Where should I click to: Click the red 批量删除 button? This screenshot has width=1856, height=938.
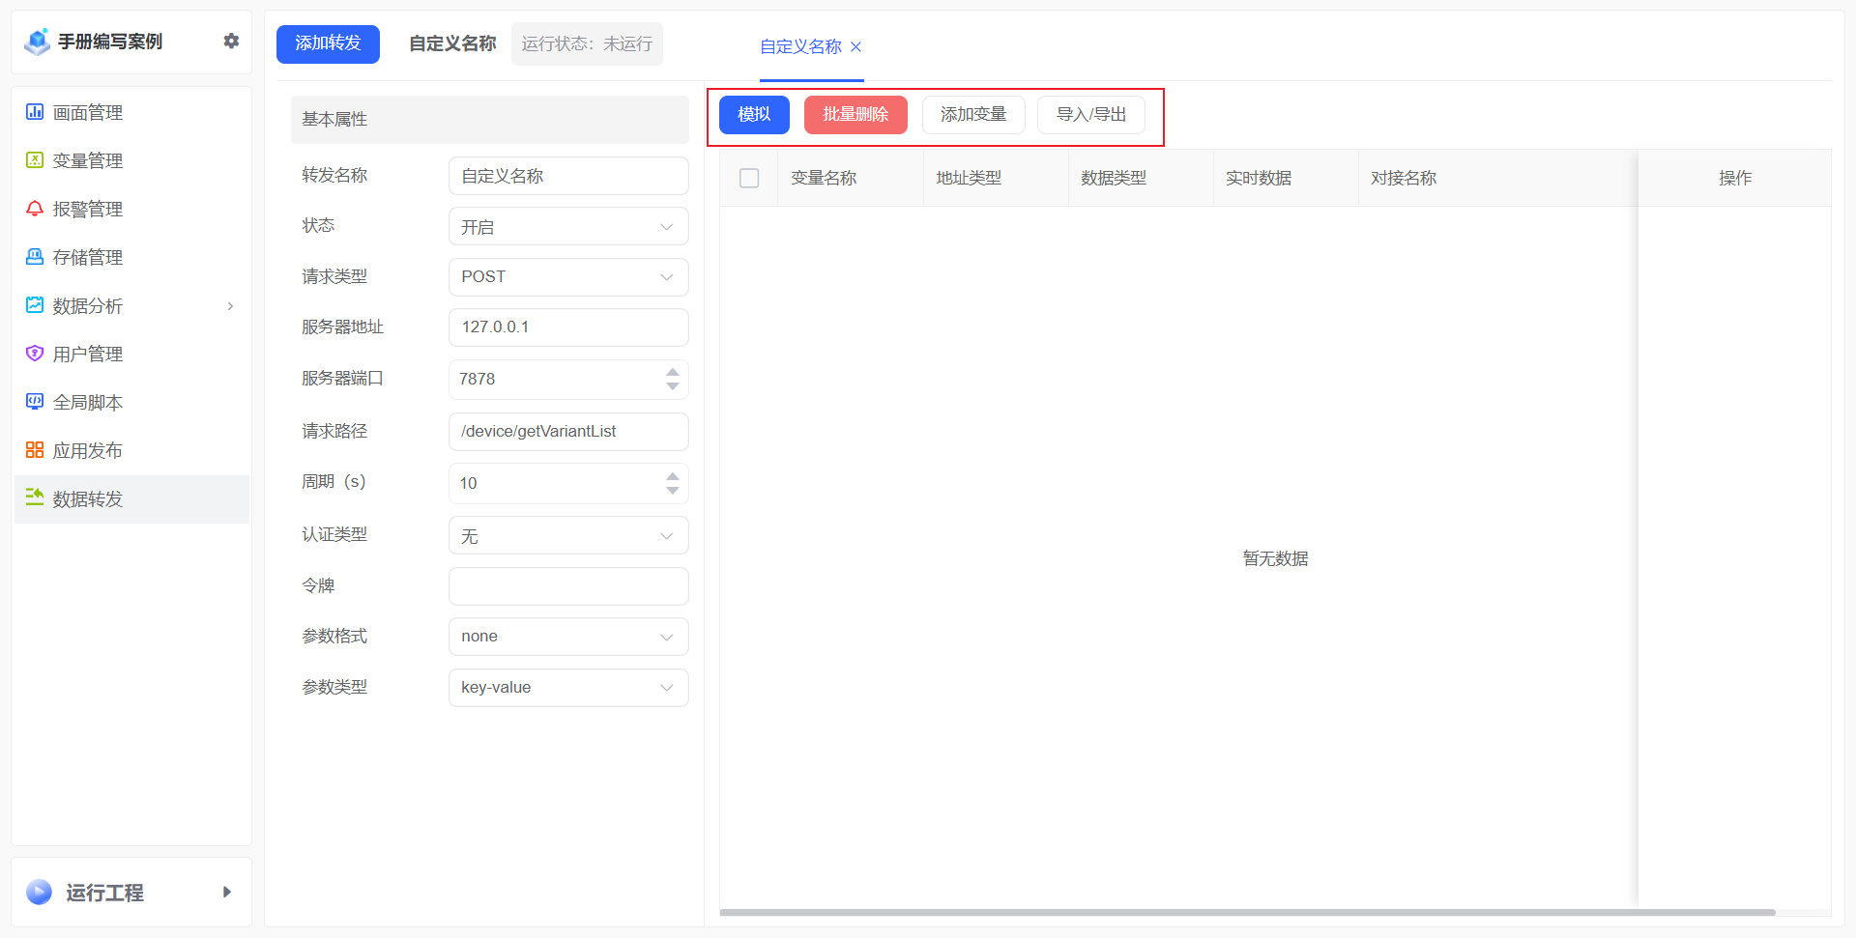coord(855,115)
